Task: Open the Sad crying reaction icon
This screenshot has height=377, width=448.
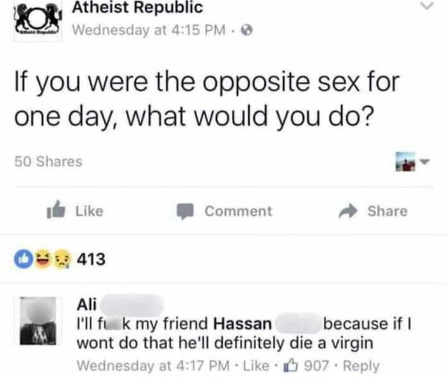Action: click(62, 259)
